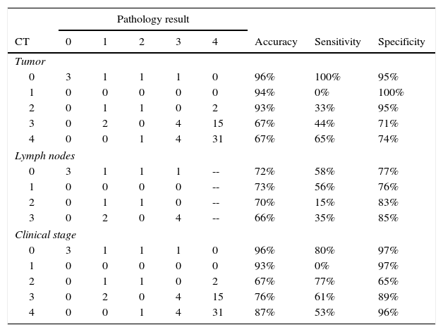Select the 58% sensitivity cell
The image size is (443, 332).
tap(324, 171)
